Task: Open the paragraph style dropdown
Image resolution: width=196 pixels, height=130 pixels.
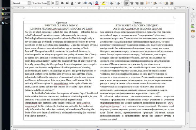Action: pyautogui.click(x=29, y=3)
